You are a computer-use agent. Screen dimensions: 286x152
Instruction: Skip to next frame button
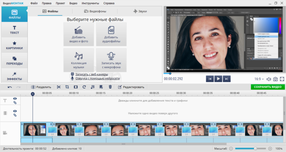[x=227, y=79]
